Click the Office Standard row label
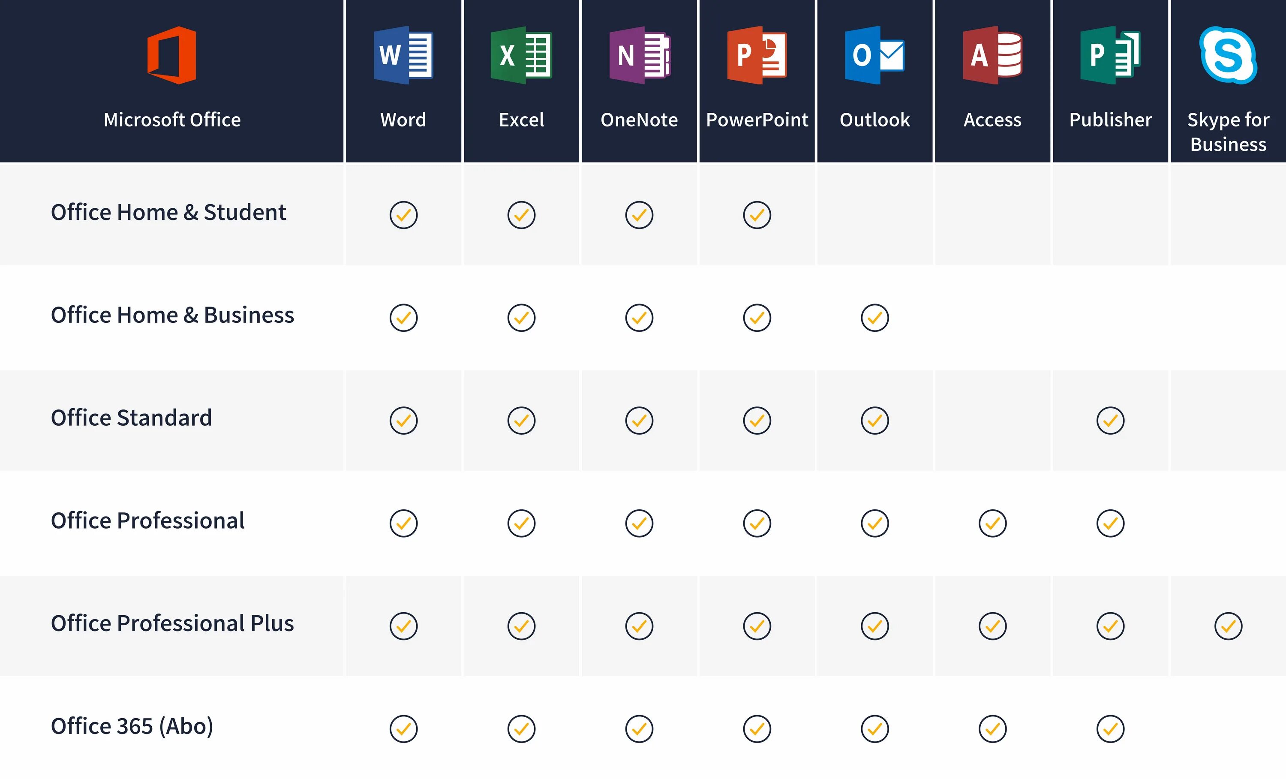This screenshot has height=779, width=1286. (x=131, y=418)
